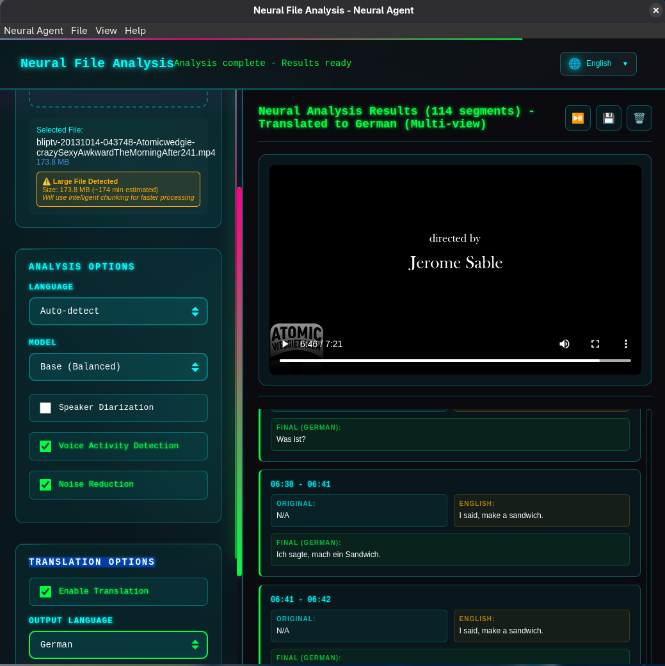The image size is (665, 666).
Task: Uncheck Voice Activity Detection
Action: click(45, 446)
